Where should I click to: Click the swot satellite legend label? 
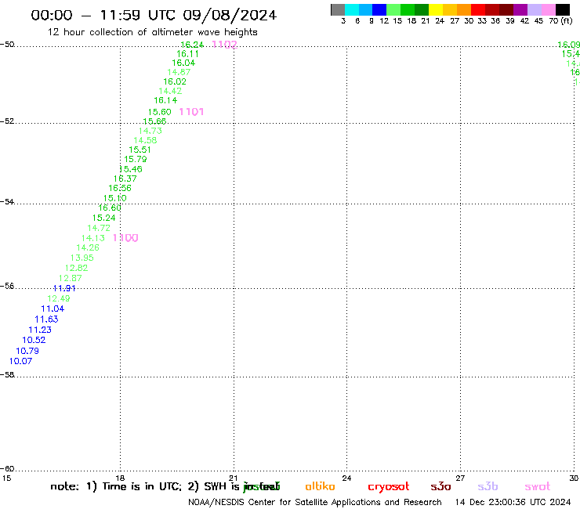(x=538, y=487)
